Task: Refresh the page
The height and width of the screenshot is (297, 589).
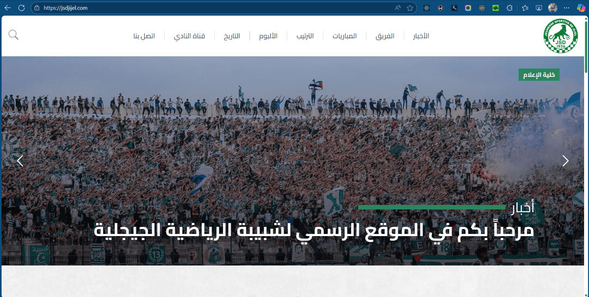Action: tap(21, 8)
